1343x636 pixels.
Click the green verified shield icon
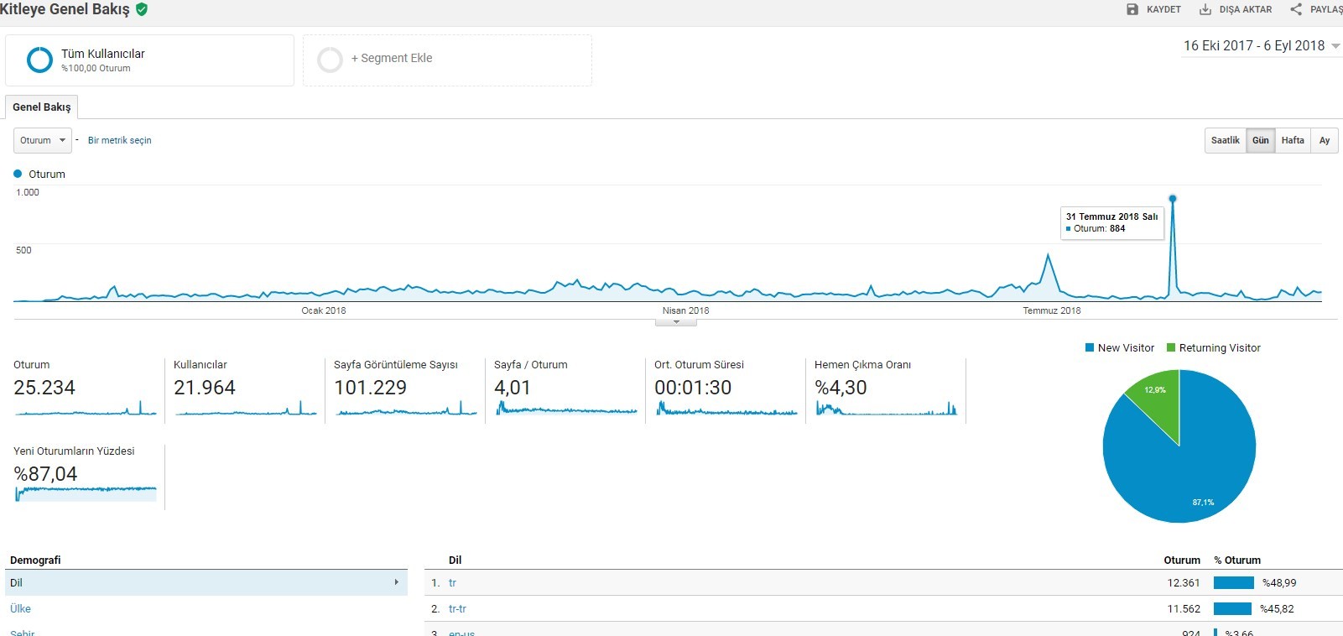(142, 9)
